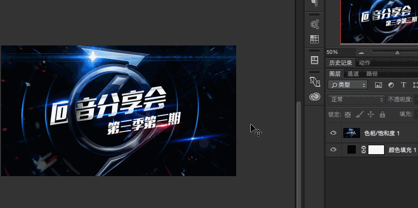Click the navigator zoom-out mountains icon

361,53
